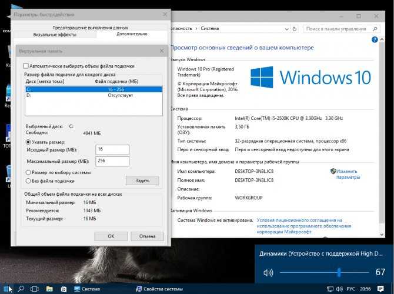Click the network tray icon
This screenshot has height=294, width=394.
pos(330,289)
